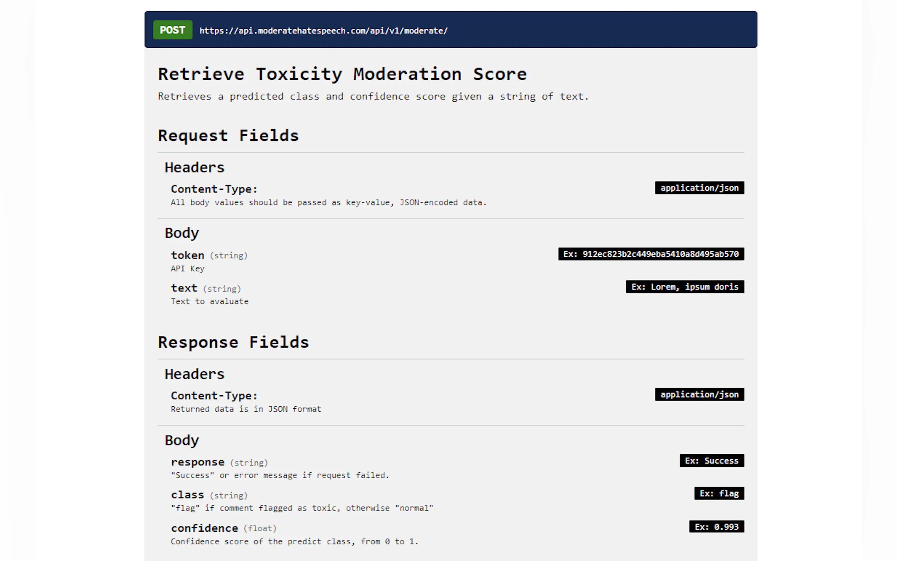Click the token field name
The height and width of the screenshot is (561, 897).
(187, 255)
